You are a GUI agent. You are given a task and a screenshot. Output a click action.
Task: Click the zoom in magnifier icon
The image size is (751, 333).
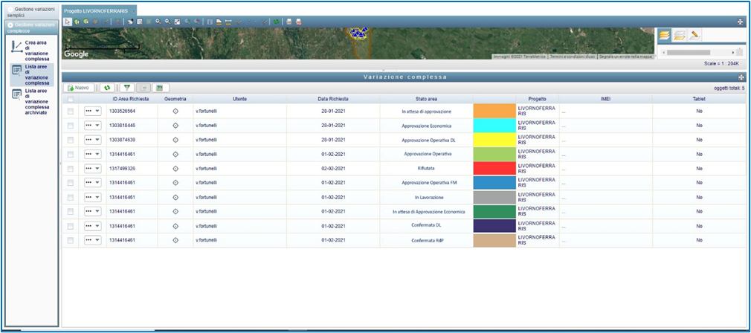click(158, 22)
